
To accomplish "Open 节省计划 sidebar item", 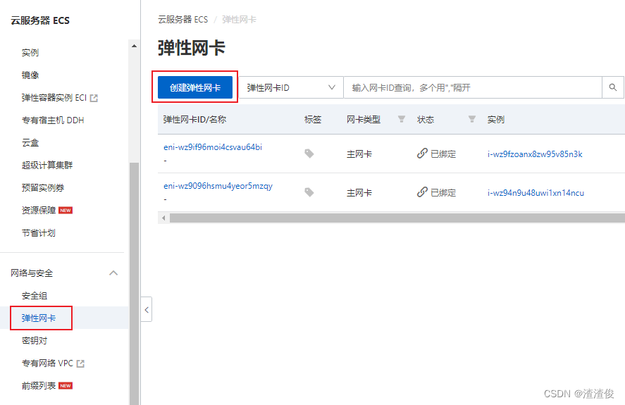I will point(39,233).
